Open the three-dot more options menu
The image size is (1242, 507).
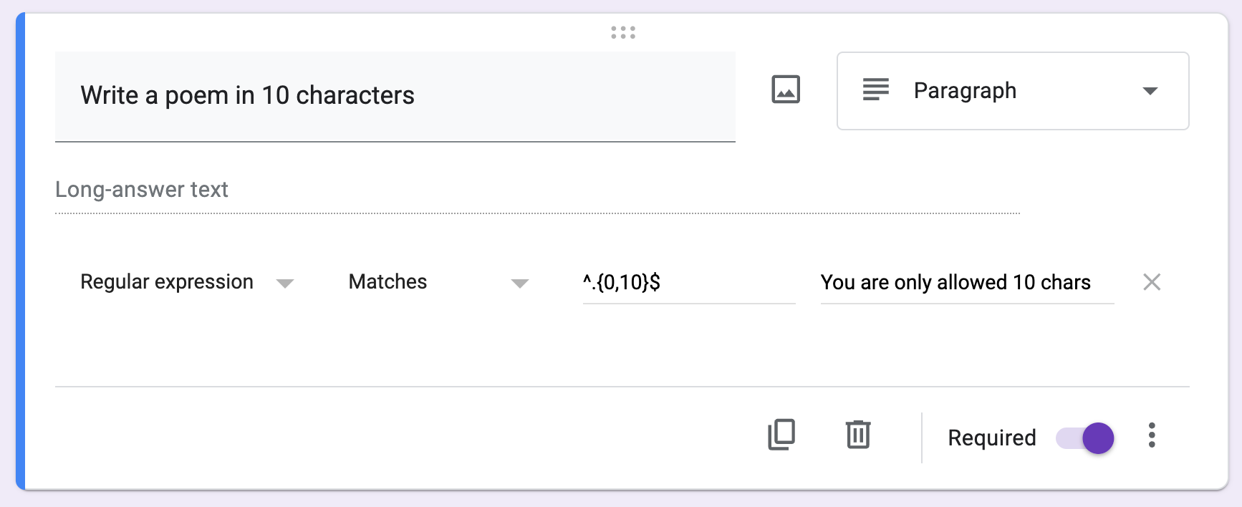pos(1152,435)
